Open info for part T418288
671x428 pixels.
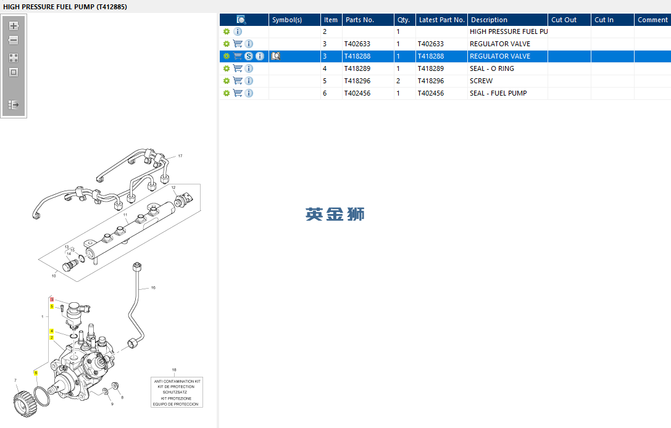pos(260,56)
